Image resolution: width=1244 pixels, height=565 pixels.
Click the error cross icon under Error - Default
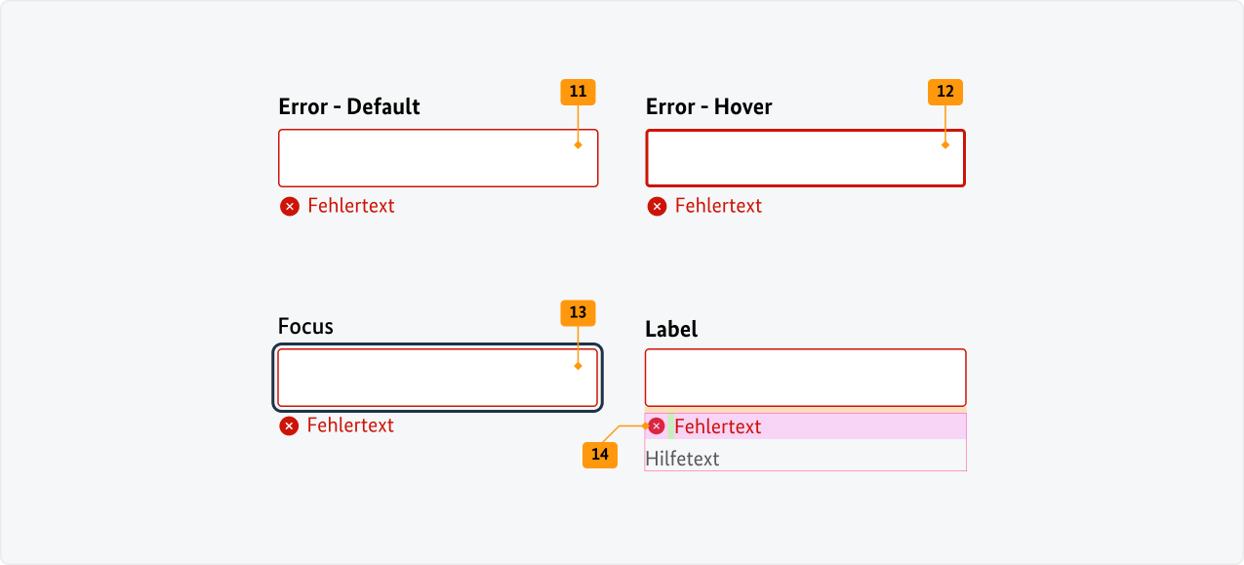[289, 206]
